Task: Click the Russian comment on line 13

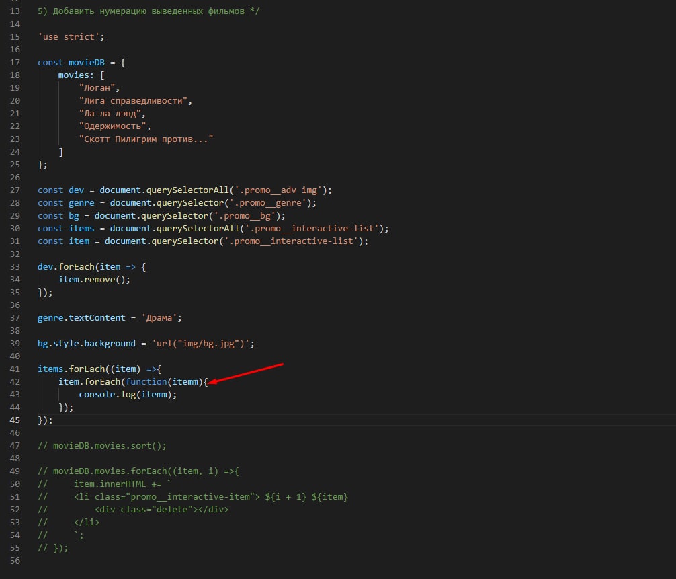Action: pos(149,11)
